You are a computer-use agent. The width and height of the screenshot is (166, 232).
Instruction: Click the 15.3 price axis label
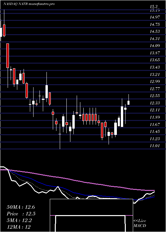point(153,7)
